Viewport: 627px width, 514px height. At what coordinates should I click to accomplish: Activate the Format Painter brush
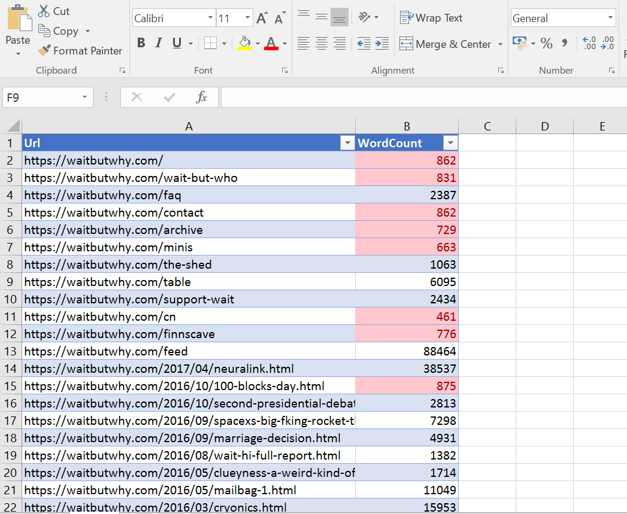point(44,50)
